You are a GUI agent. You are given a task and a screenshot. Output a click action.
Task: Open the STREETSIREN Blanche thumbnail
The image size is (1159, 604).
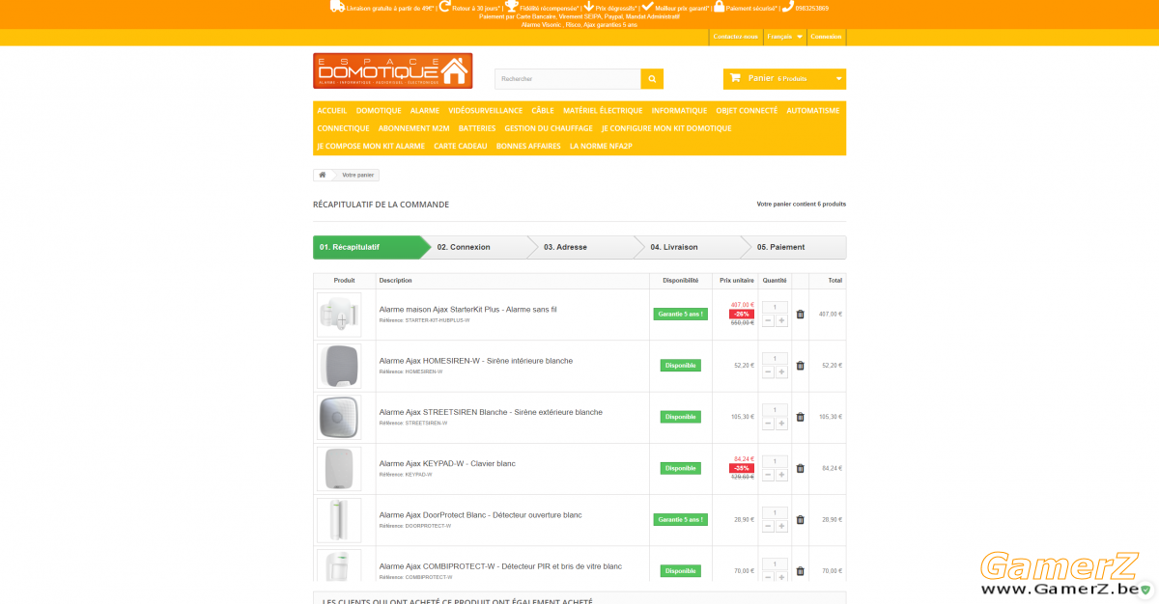tap(339, 417)
